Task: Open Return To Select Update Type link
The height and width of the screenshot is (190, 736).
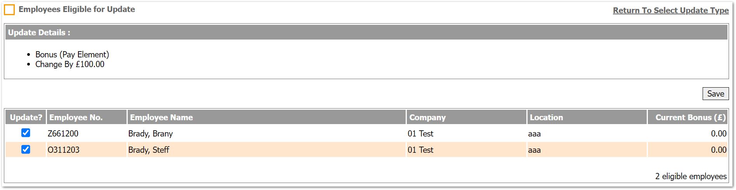Action: 671,10
